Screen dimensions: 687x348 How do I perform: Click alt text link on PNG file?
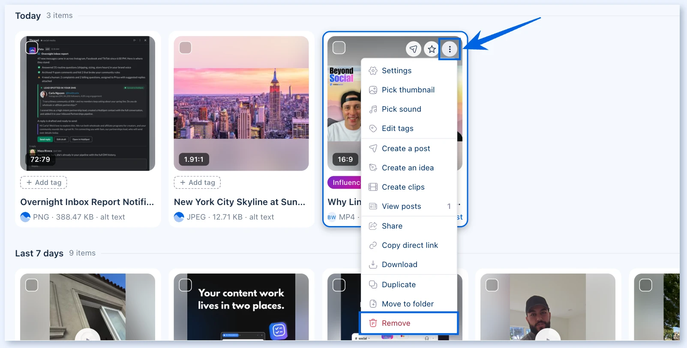click(x=113, y=217)
